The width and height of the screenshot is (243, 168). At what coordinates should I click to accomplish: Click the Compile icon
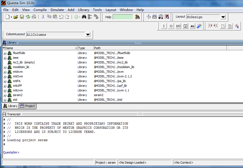[x=149, y=17]
